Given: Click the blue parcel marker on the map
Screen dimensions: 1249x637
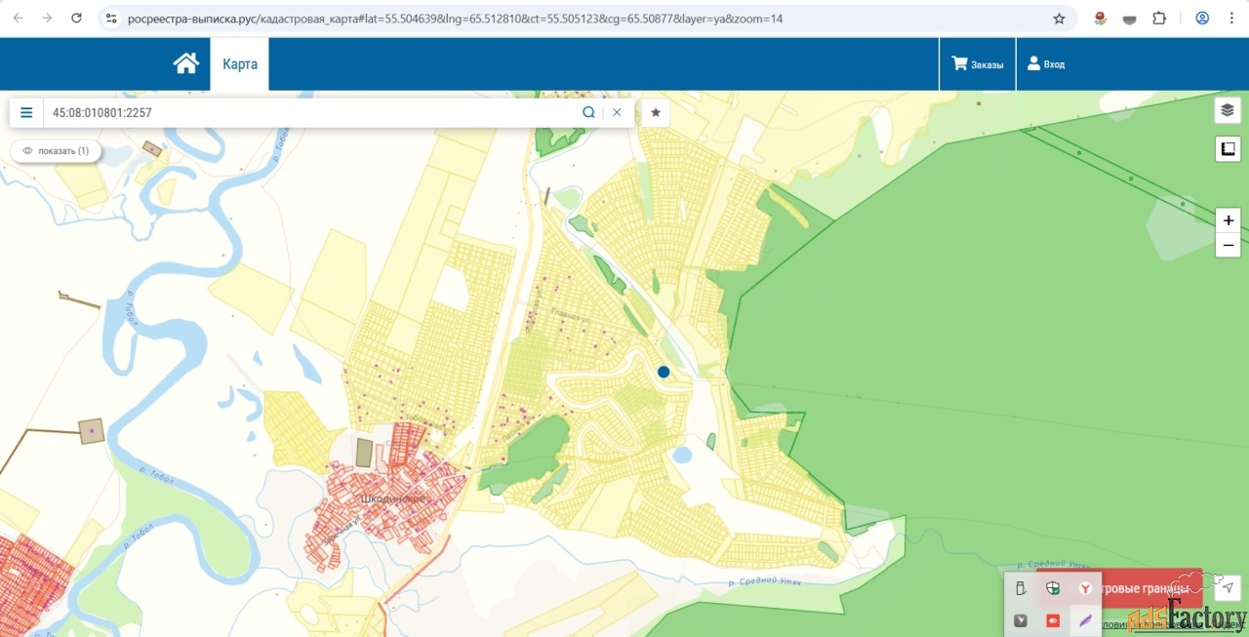Looking at the screenshot, I should pyautogui.click(x=664, y=372).
